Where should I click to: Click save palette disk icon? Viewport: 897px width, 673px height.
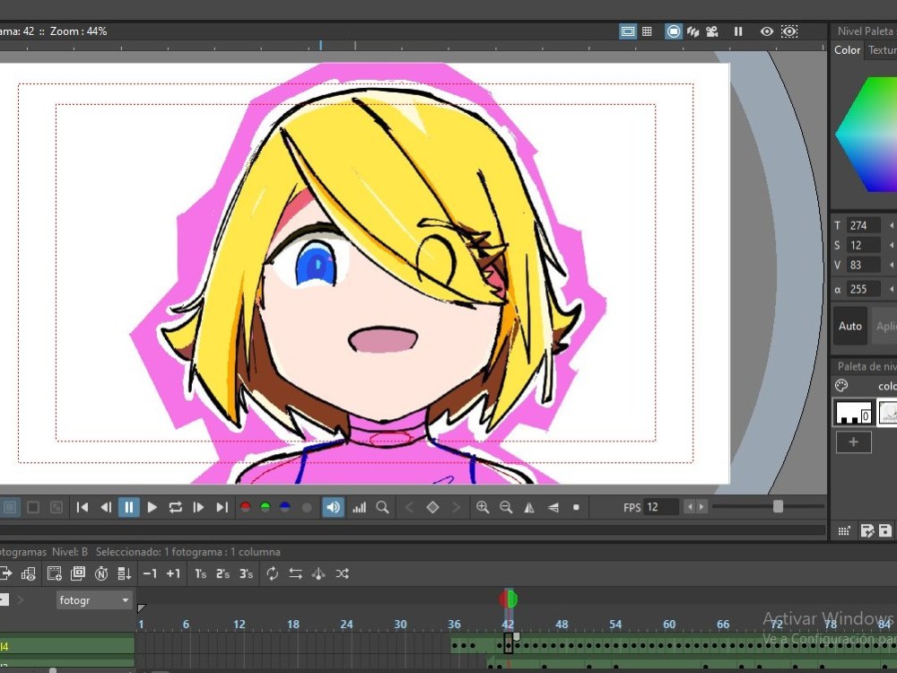coord(885,531)
